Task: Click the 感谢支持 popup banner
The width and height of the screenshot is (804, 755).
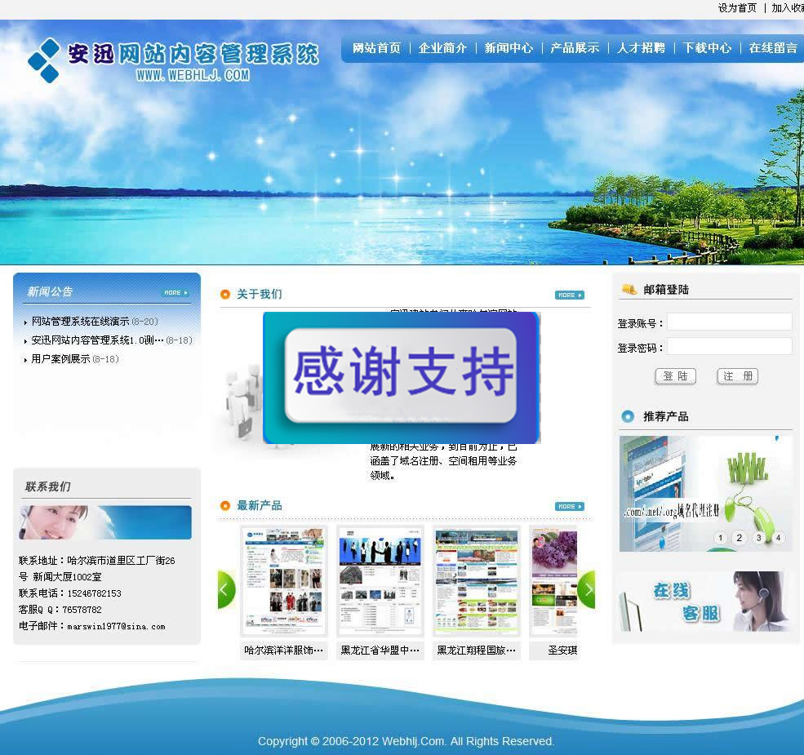Action: pyautogui.click(x=402, y=377)
